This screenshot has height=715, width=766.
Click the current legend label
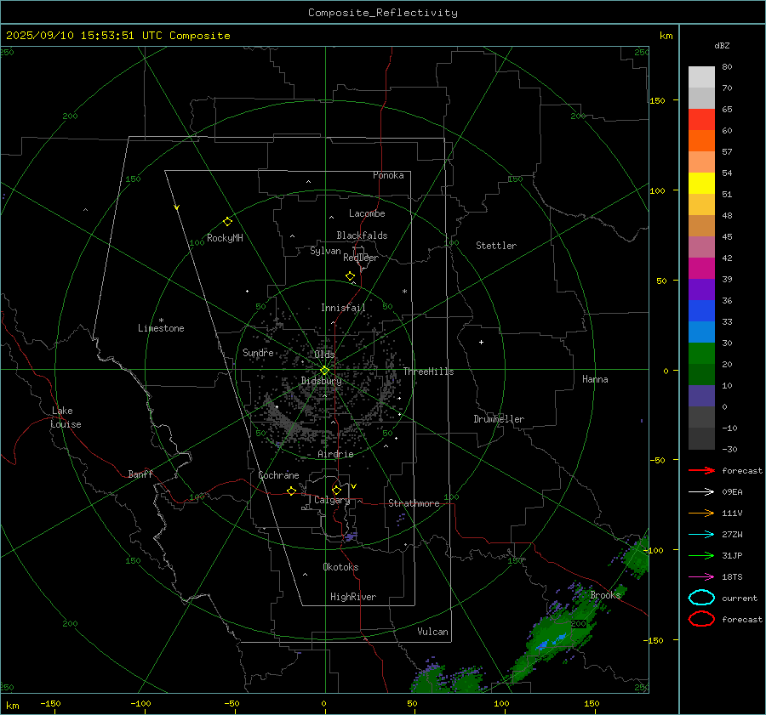(739, 598)
